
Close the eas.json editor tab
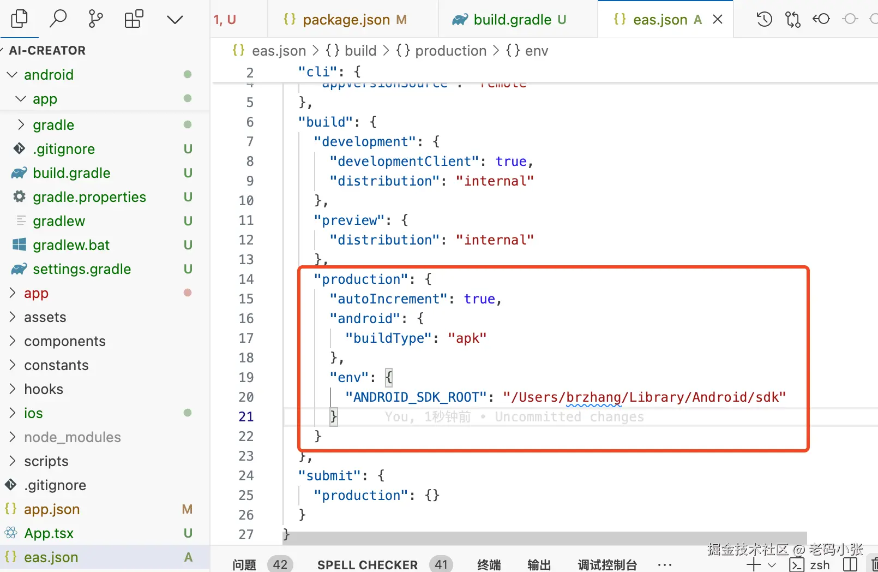click(718, 20)
